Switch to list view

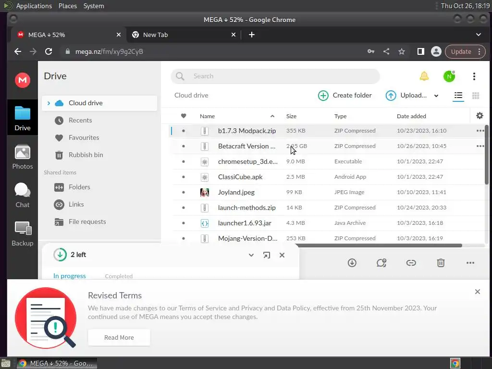coord(458,96)
